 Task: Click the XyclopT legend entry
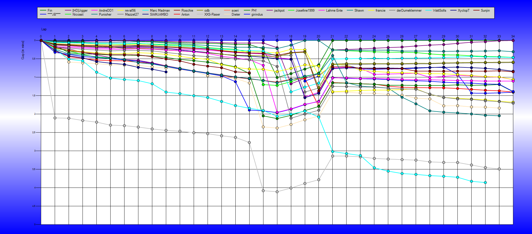[464, 10]
